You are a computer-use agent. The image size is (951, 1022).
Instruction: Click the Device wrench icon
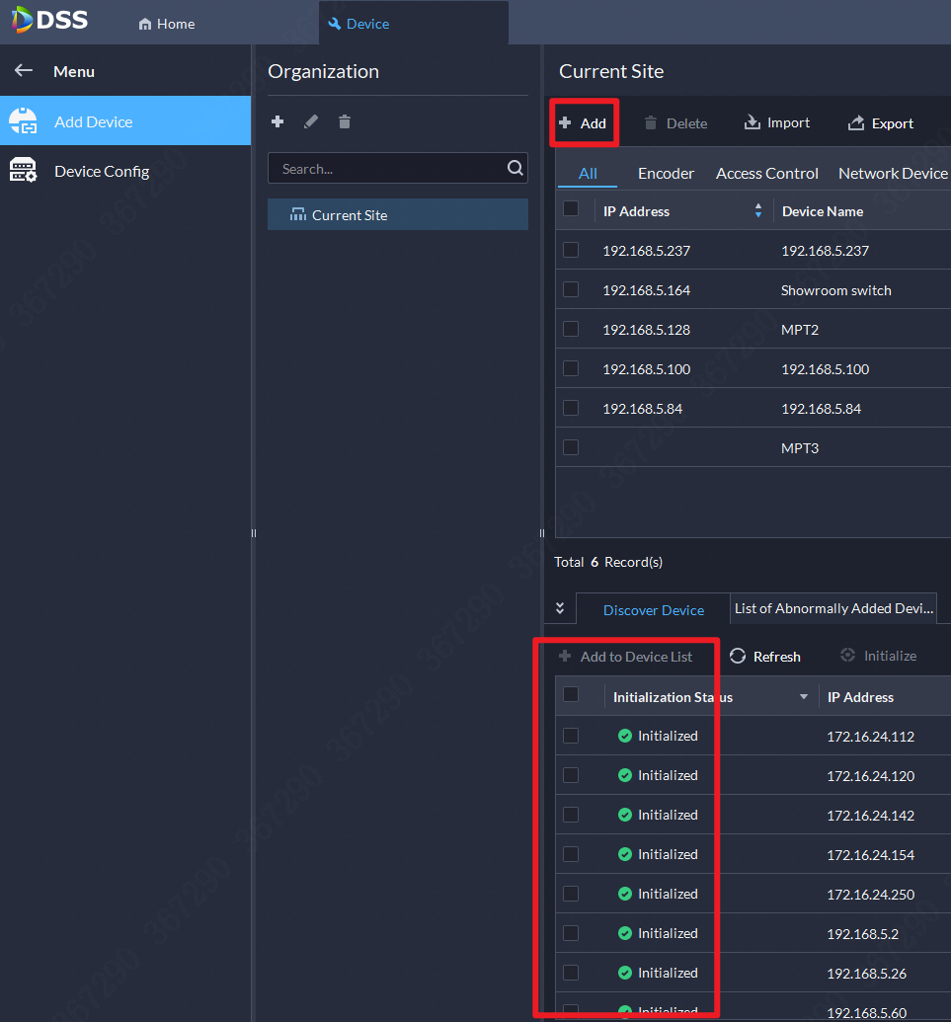click(x=335, y=24)
